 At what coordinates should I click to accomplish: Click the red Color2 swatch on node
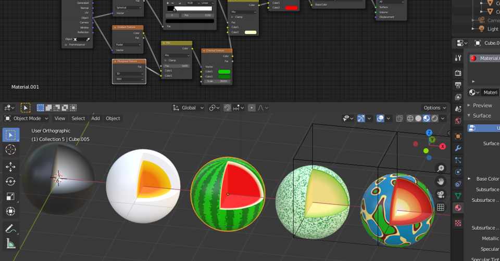(291, 8)
